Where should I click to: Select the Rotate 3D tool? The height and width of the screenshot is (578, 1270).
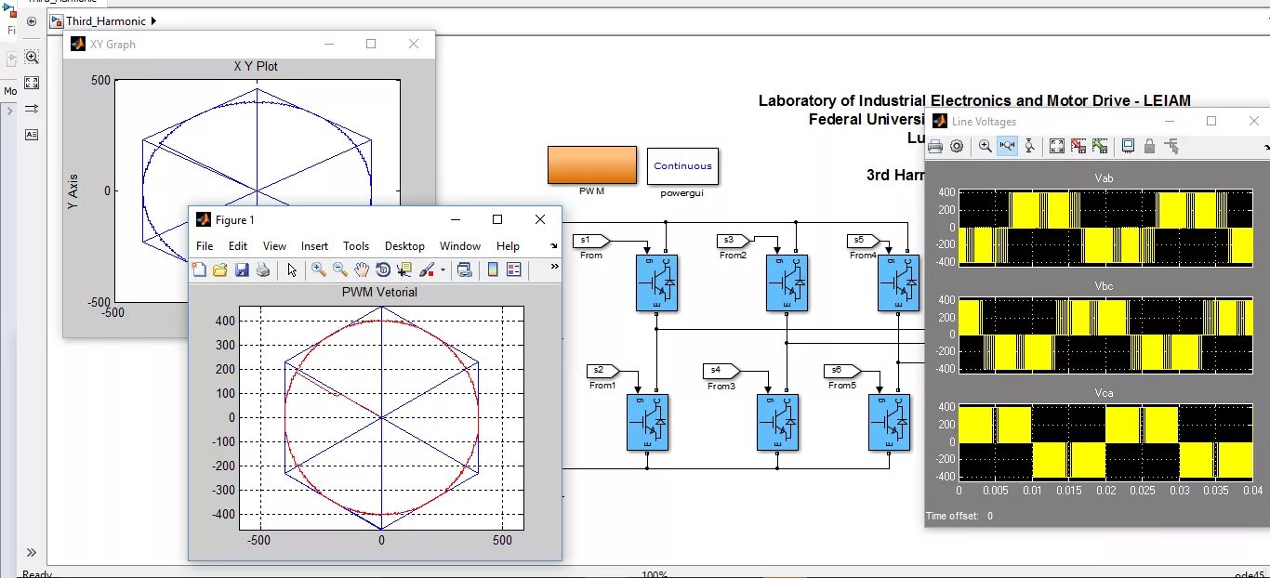point(383,269)
